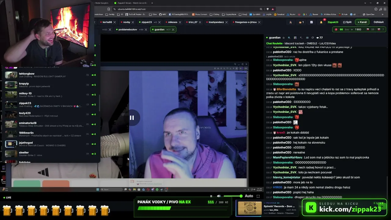Open miikey-10 channel in the sidebar
Viewport: 391px width, 220px height.
pos(51,94)
